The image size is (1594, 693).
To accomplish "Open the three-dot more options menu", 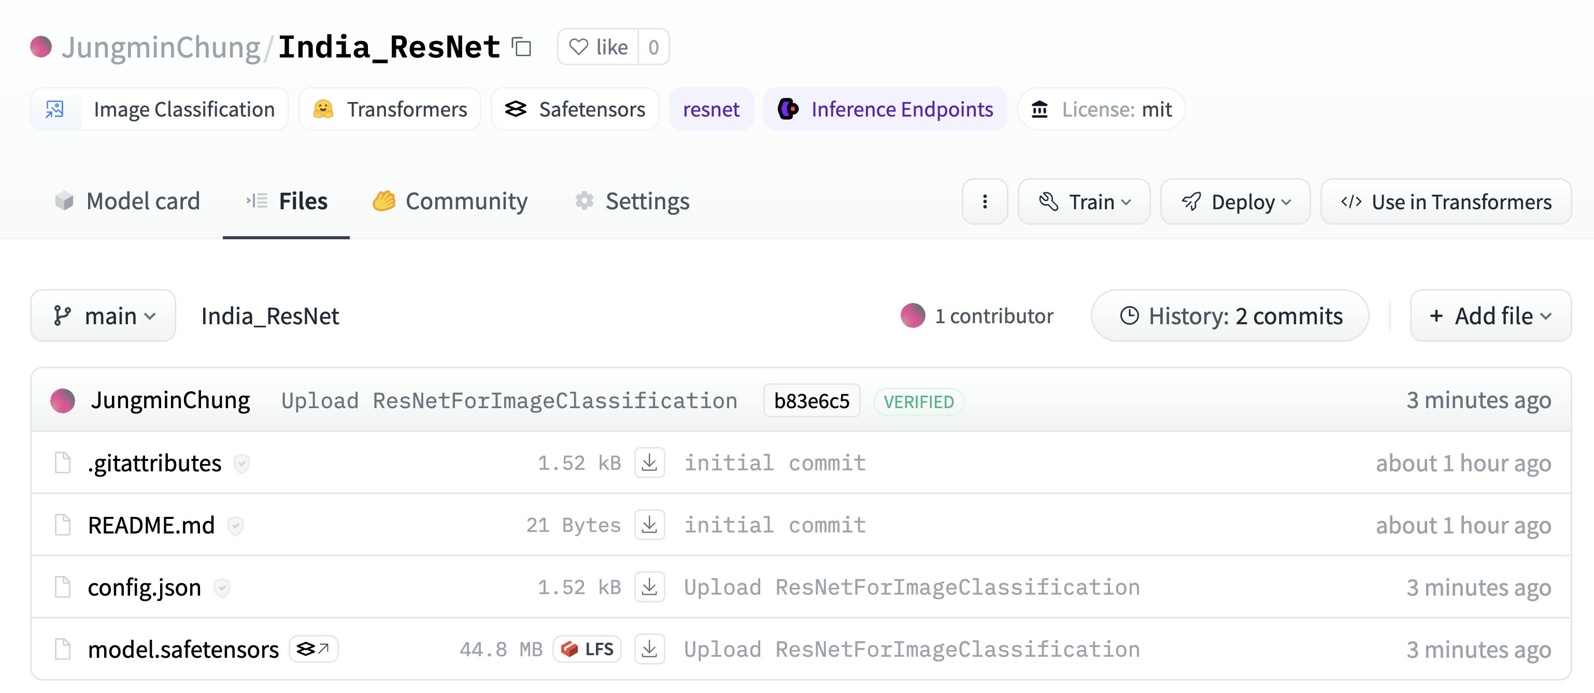I will click(x=985, y=201).
